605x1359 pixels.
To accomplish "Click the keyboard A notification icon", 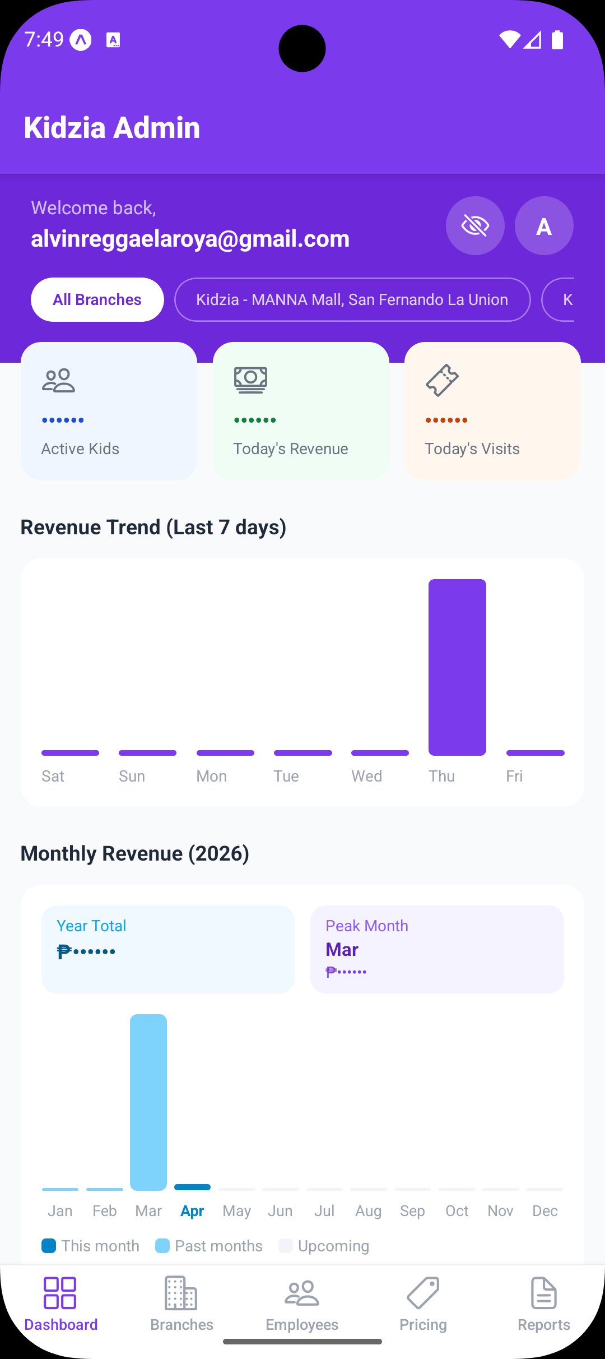I will [113, 40].
